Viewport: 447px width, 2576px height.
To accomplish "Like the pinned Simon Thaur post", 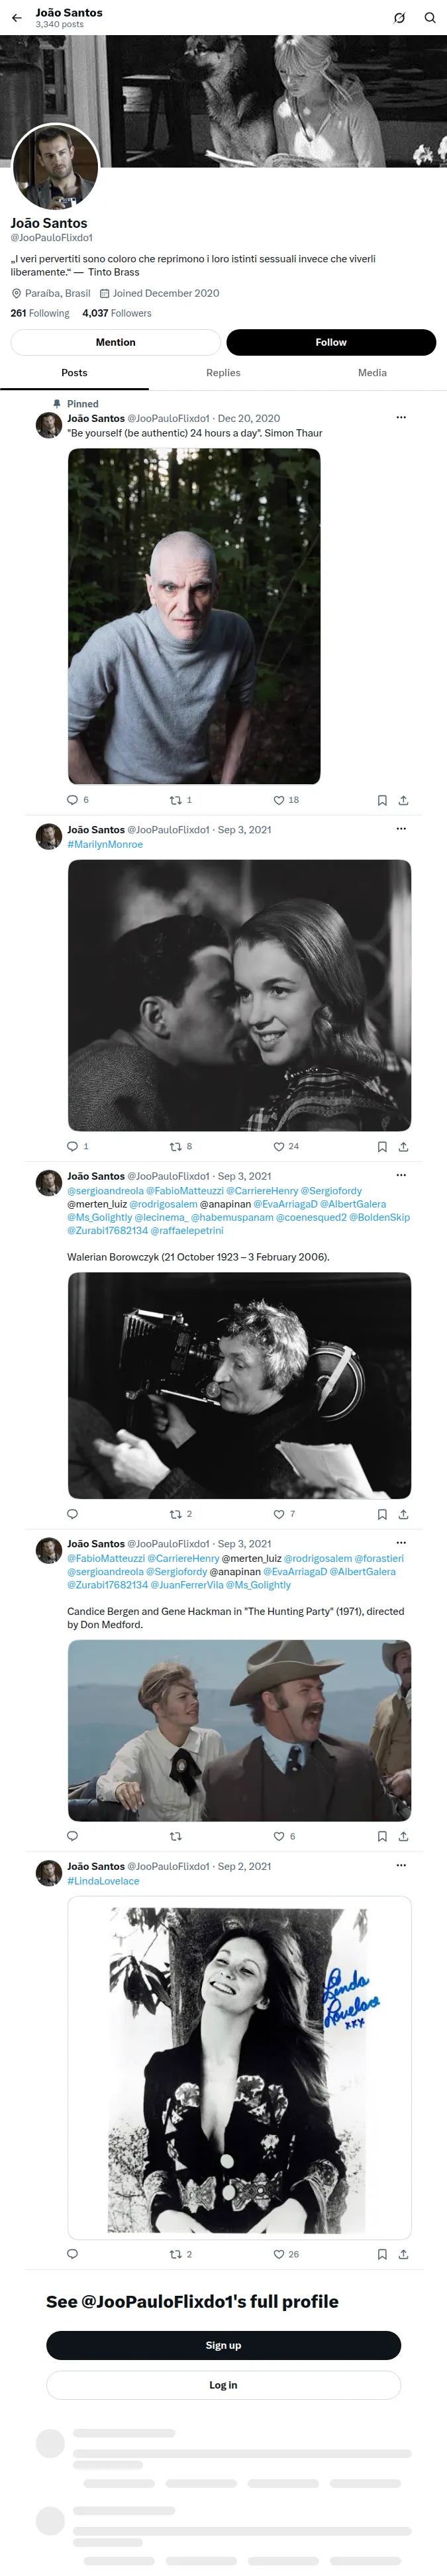I will coord(286,800).
